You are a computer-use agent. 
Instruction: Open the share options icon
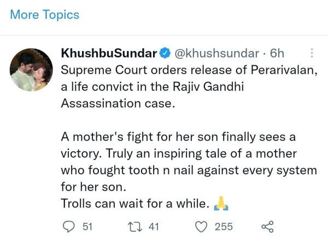(x=267, y=226)
